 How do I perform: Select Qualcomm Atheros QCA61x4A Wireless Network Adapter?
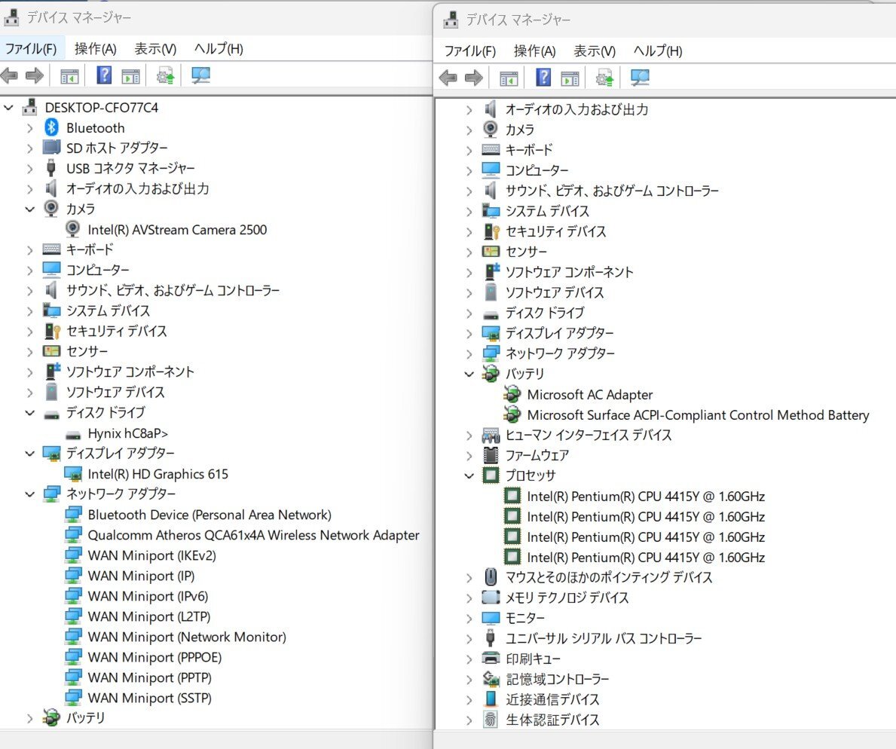point(254,535)
